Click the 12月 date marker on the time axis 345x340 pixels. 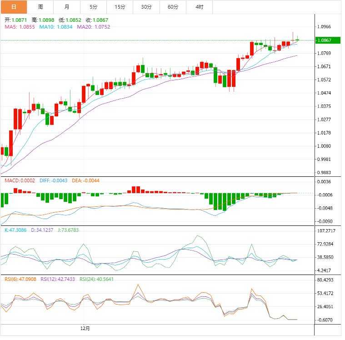click(85, 328)
